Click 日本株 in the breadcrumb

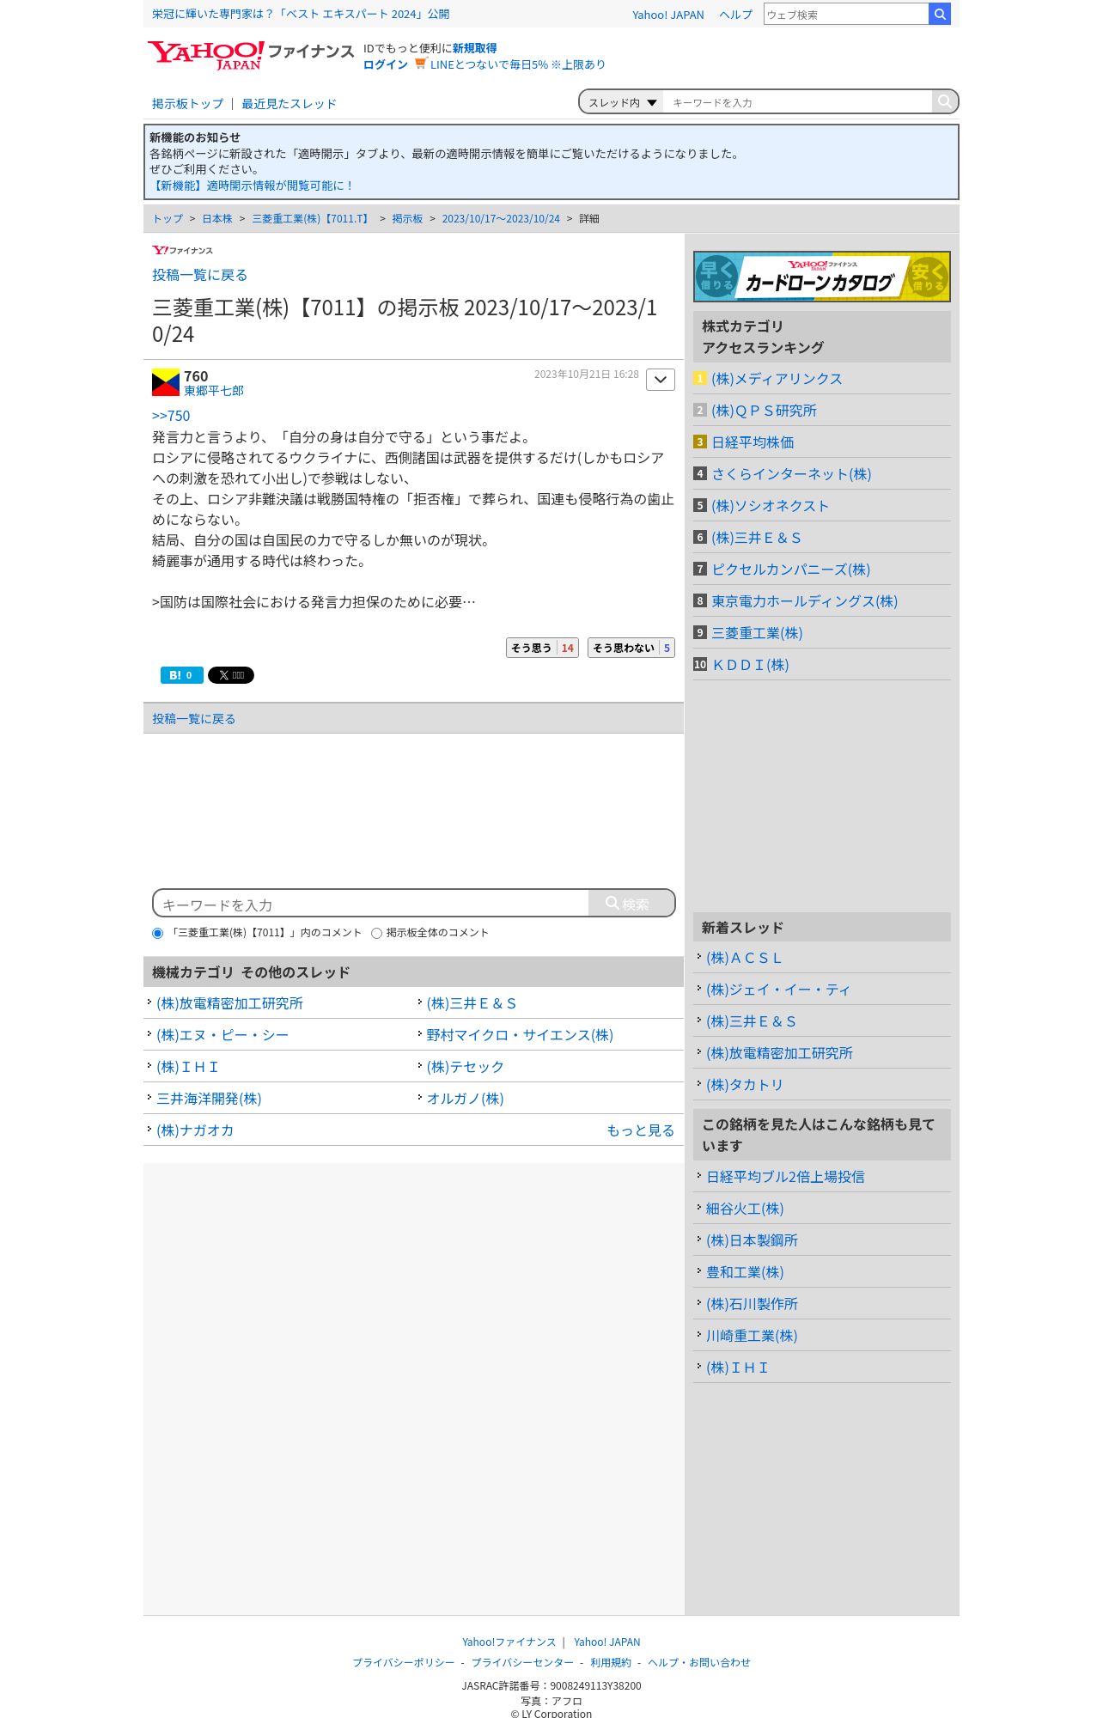pyautogui.click(x=217, y=219)
